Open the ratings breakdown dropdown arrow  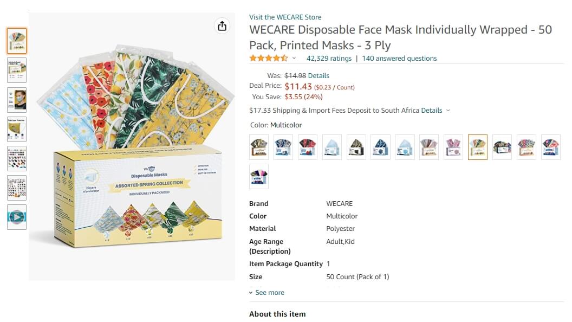tap(292, 58)
